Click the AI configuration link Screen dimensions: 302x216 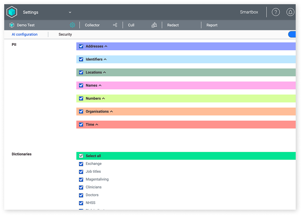[x=24, y=34]
